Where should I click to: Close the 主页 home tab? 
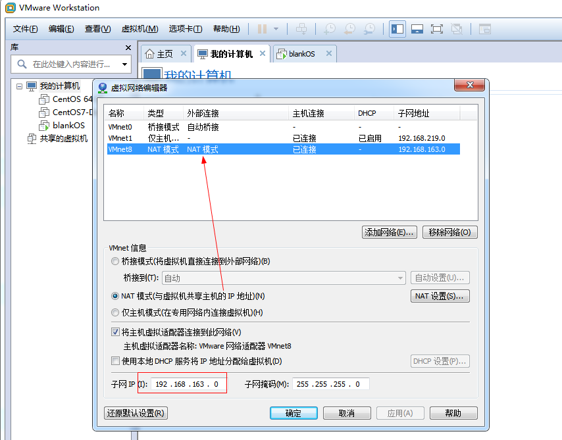184,53
